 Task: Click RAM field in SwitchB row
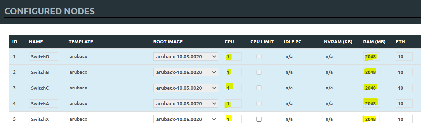(x=372, y=72)
